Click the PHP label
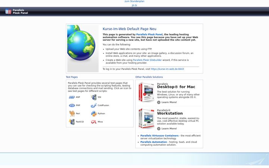Screen dimensions: 269x168 click(78, 105)
